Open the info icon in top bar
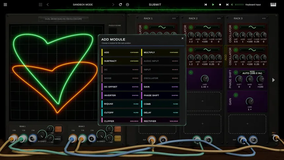The image size is (284, 160). (x=127, y=5)
